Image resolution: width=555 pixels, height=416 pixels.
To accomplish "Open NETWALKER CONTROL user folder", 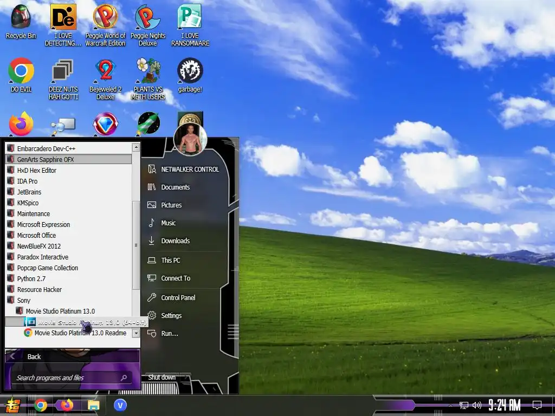I will [185, 170].
